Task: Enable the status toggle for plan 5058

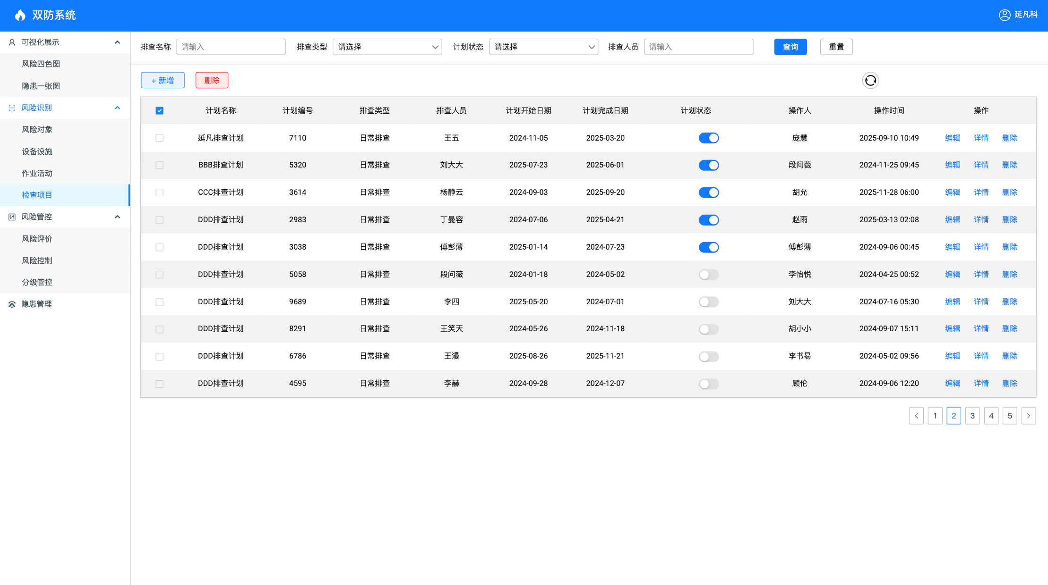Action: (708, 275)
